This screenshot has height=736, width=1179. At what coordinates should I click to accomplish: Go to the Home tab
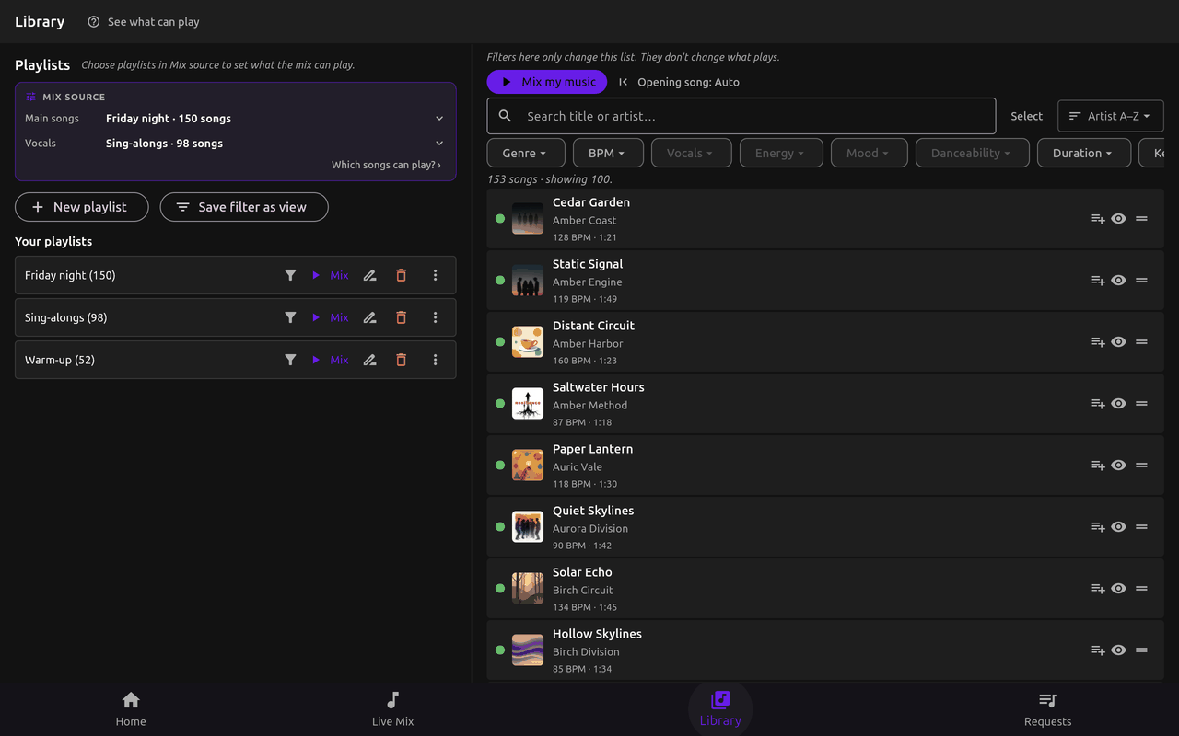pos(131,709)
